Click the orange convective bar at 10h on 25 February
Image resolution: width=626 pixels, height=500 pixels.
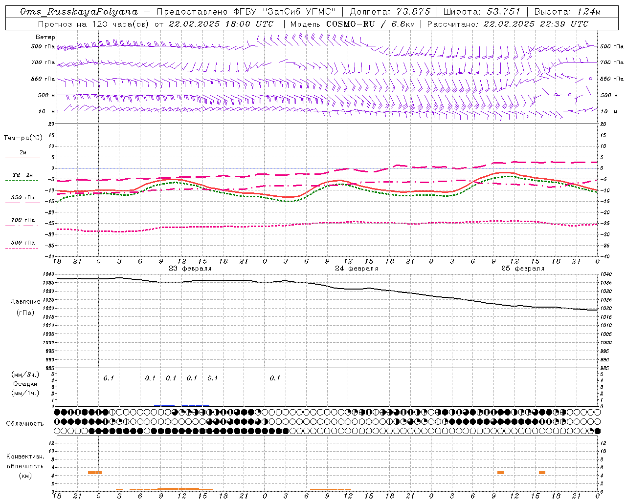click(500, 472)
